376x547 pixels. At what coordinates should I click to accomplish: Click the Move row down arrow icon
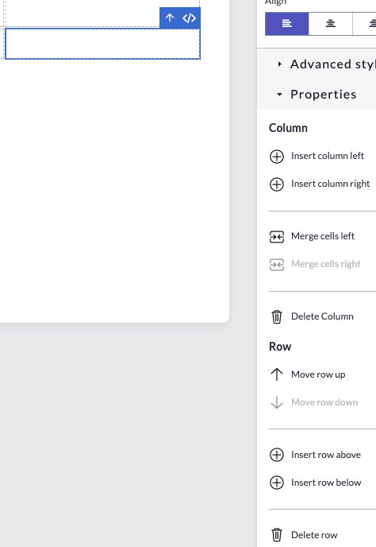tap(277, 402)
